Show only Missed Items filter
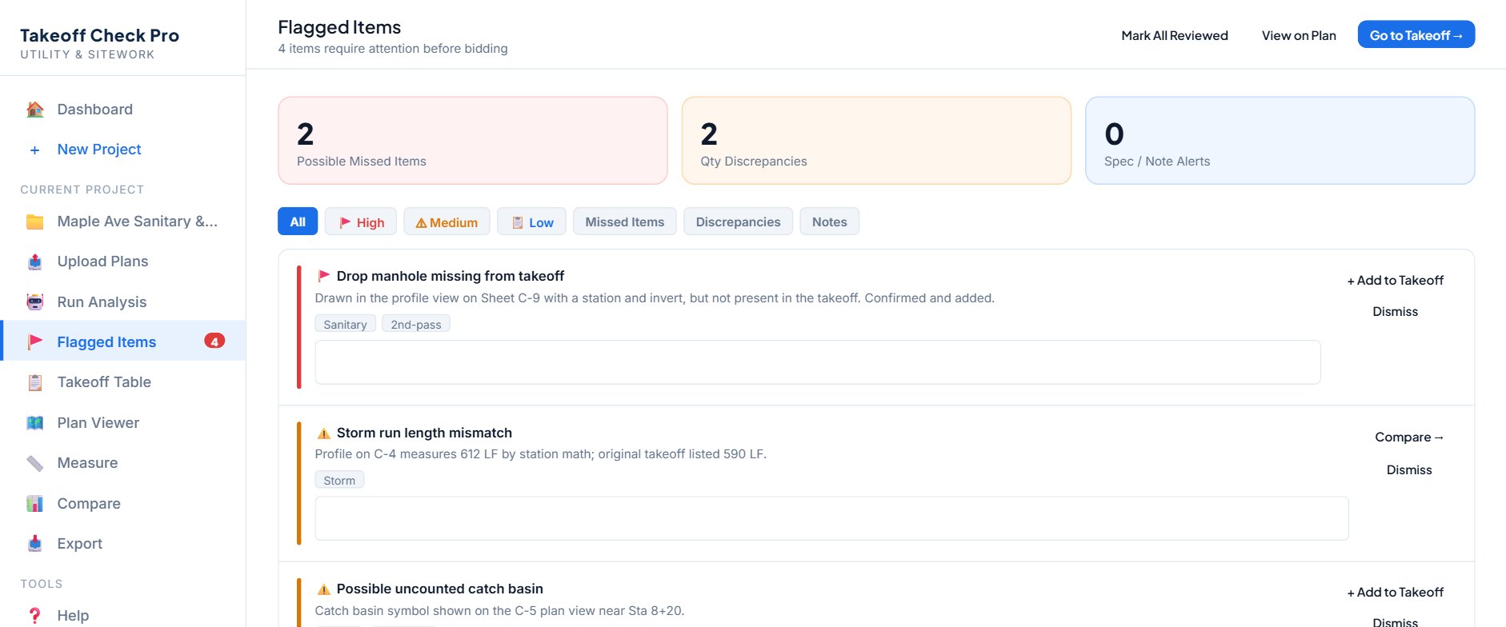The height and width of the screenshot is (627, 1506). click(624, 222)
